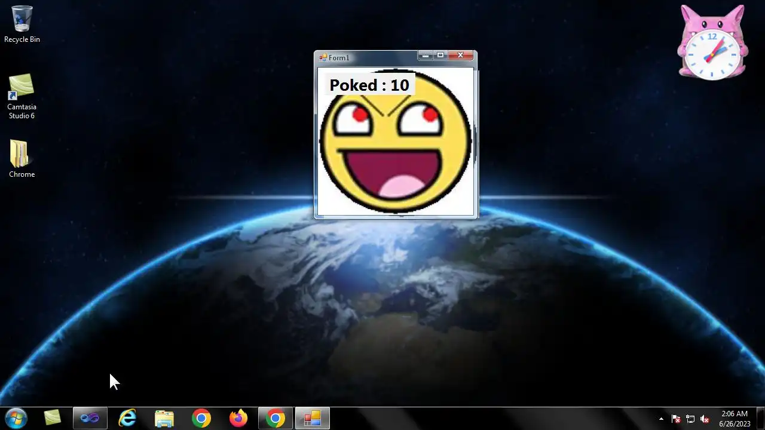The image size is (765, 430).
Task: Click the Form1 window icon in title bar
Action: [x=323, y=57]
